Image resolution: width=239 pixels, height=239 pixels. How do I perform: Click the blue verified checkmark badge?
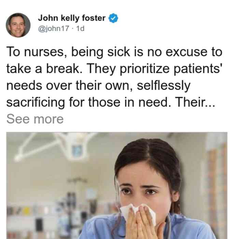pyautogui.click(x=113, y=18)
